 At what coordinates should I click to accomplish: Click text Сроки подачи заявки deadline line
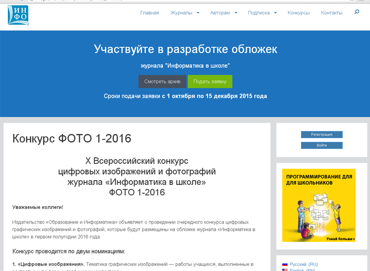[x=185, y=96]
